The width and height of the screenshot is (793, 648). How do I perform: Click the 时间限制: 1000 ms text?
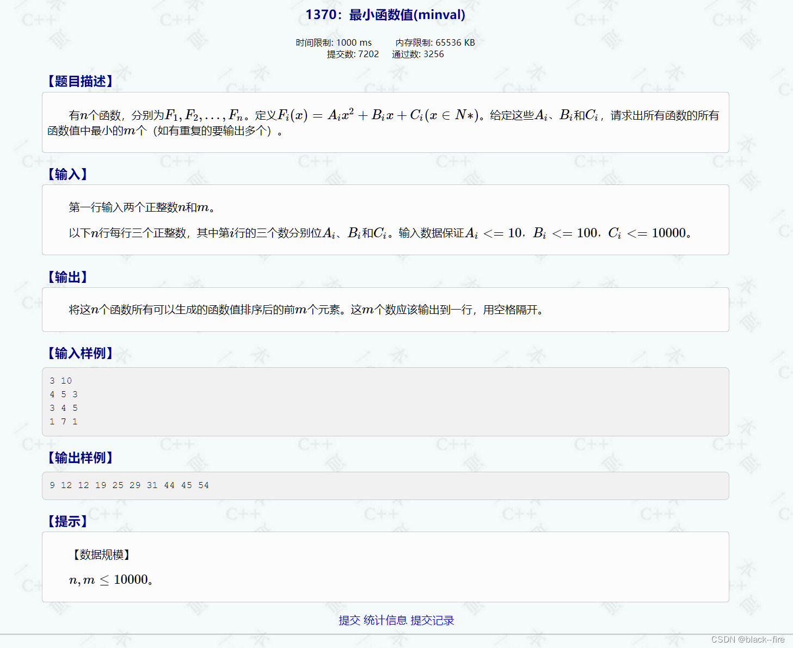[334, 42]
